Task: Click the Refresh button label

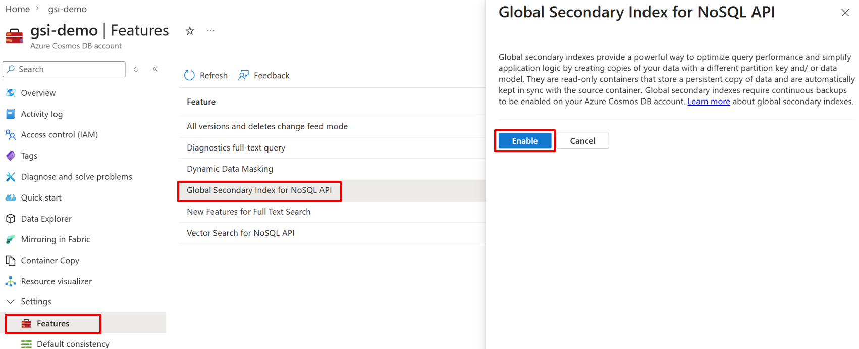Action: 213,75
